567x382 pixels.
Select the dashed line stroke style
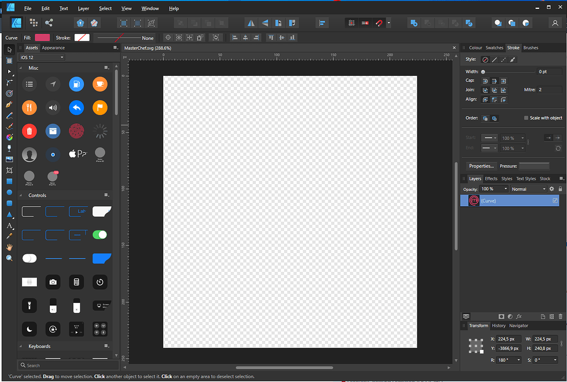pyautogui.click(x=503, y=59)
